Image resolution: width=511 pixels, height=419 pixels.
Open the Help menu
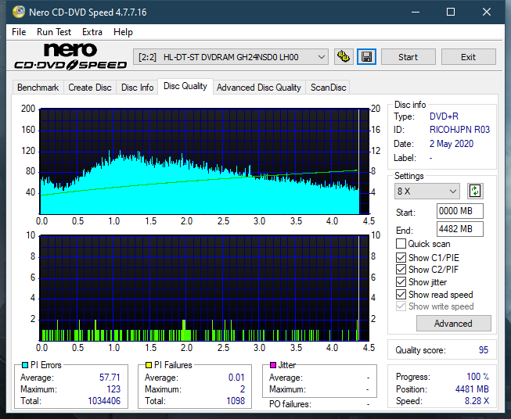[123, 32]
